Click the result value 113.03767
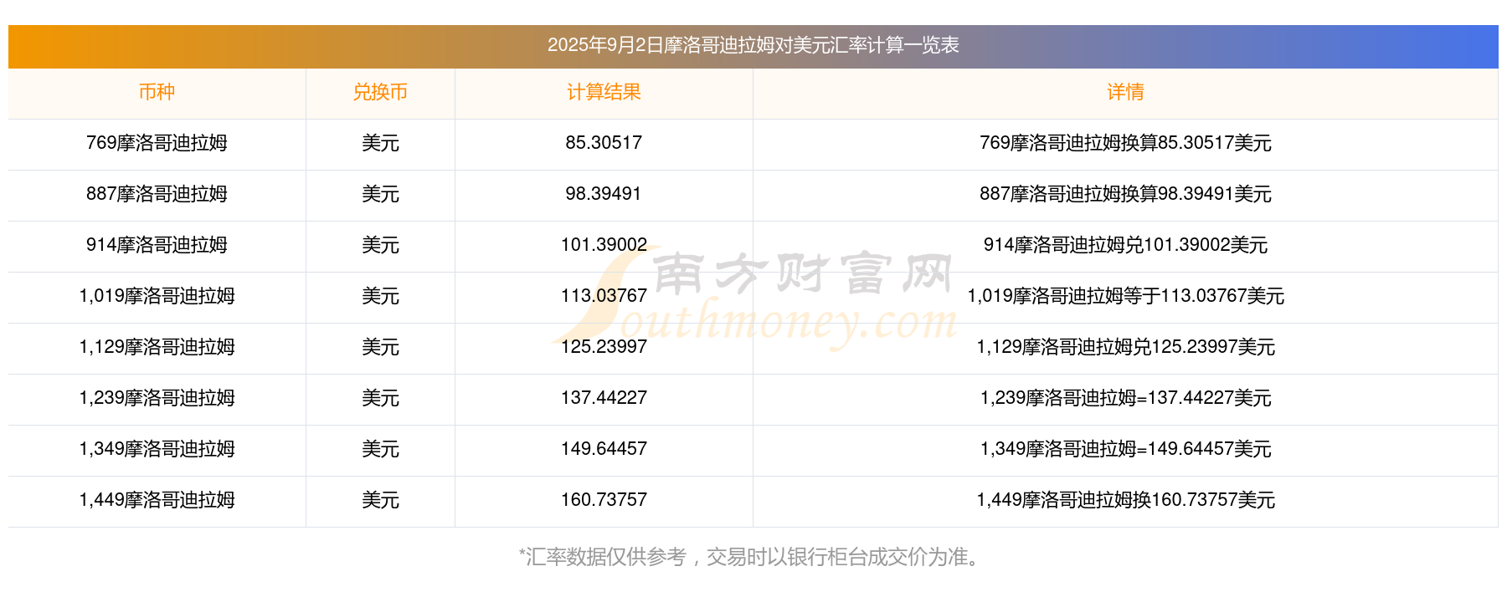 pos(604,296)
